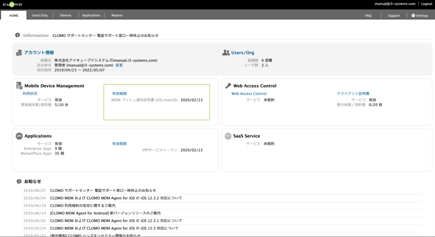This screenshot has height=237, width=435.
Task: Click the SaaS Service globe icon
Action: click(x=228, y=136)
